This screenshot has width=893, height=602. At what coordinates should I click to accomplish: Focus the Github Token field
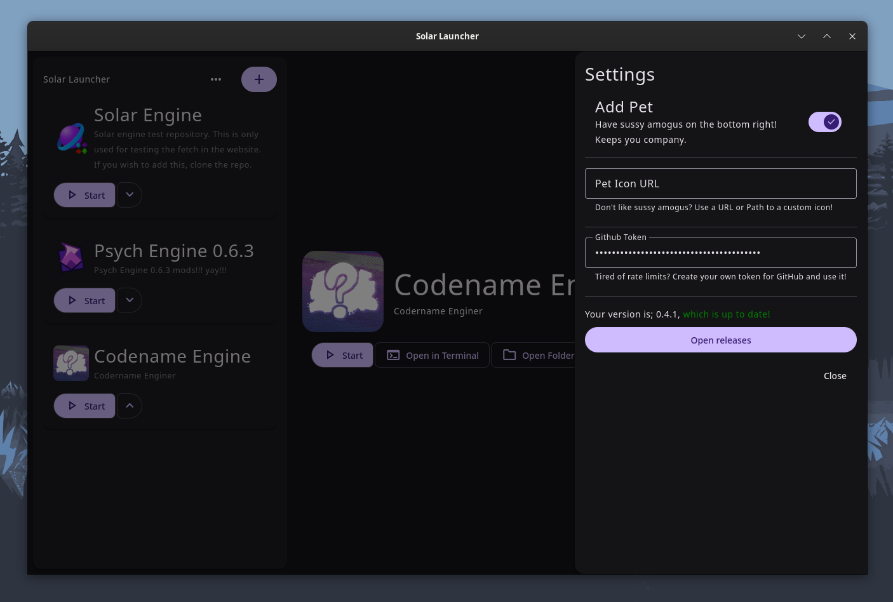pyautogui.click(x=721, y=253)
